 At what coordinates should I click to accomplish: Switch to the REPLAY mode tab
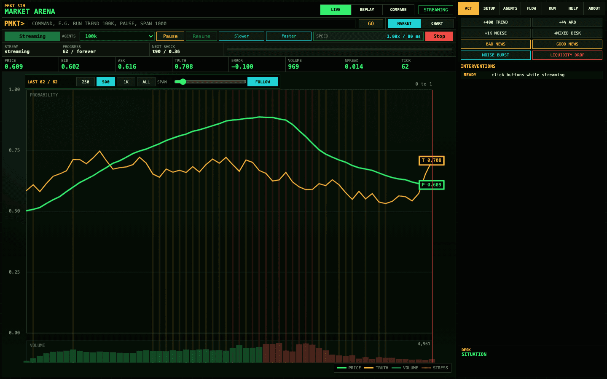click(367, 10)
